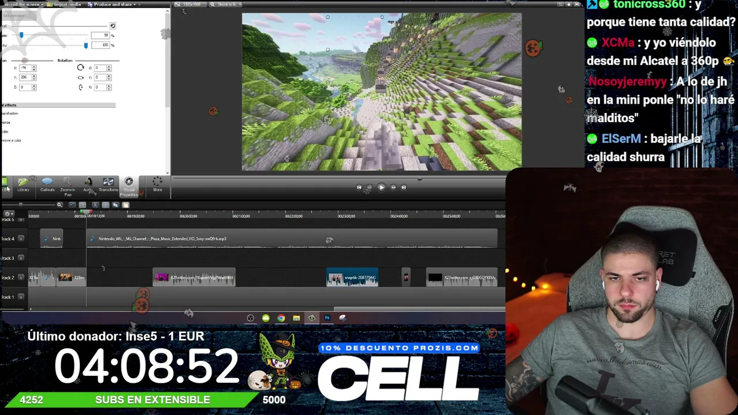738x415 pixels.
Task: Jump to previous clip in preview
Action: point(359,187)
